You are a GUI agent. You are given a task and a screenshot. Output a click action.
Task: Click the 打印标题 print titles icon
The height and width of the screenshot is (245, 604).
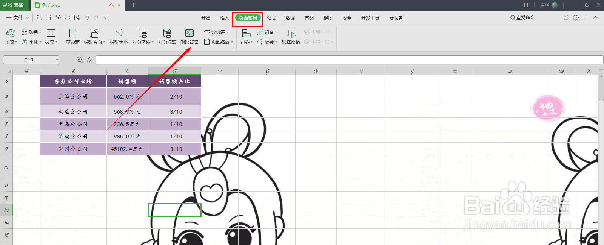coord(167,33)
